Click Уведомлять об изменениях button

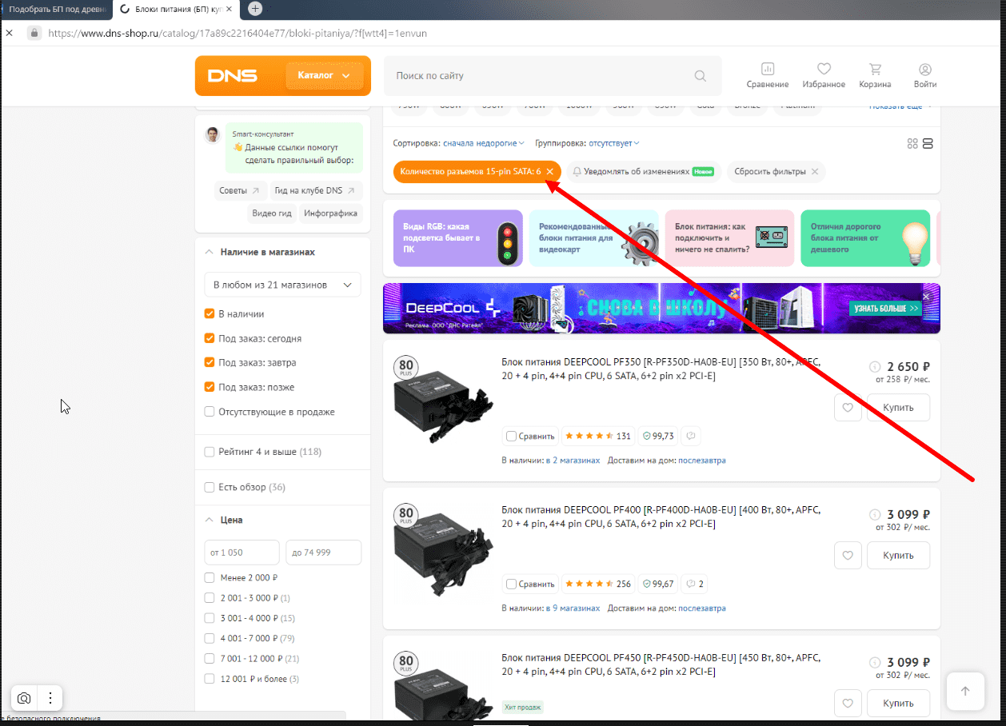point(643,172)
